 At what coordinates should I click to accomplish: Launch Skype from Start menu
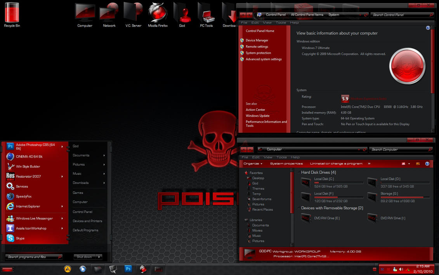(35, 238)
